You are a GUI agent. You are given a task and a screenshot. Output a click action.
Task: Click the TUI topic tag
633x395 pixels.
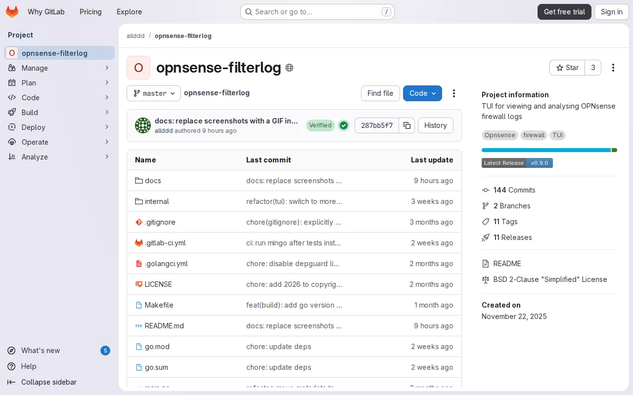tap(558, 135)
